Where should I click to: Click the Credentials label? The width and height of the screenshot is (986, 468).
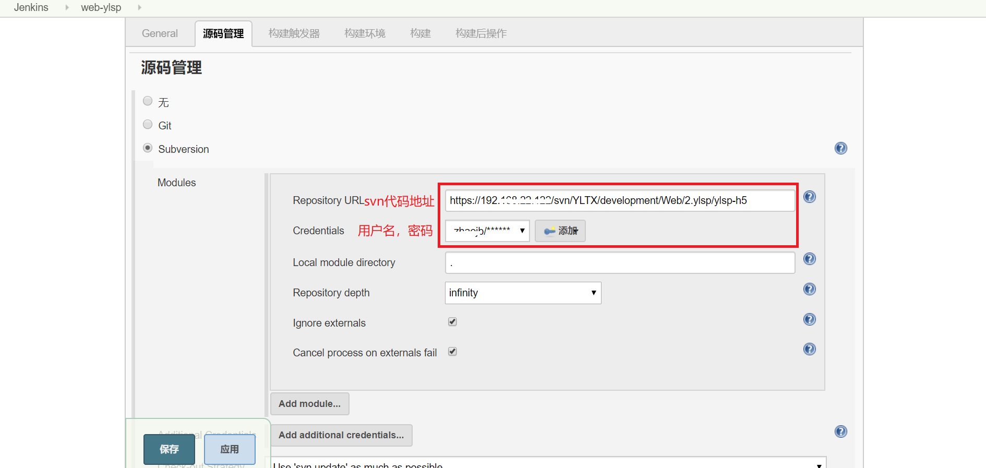(319, 231)
